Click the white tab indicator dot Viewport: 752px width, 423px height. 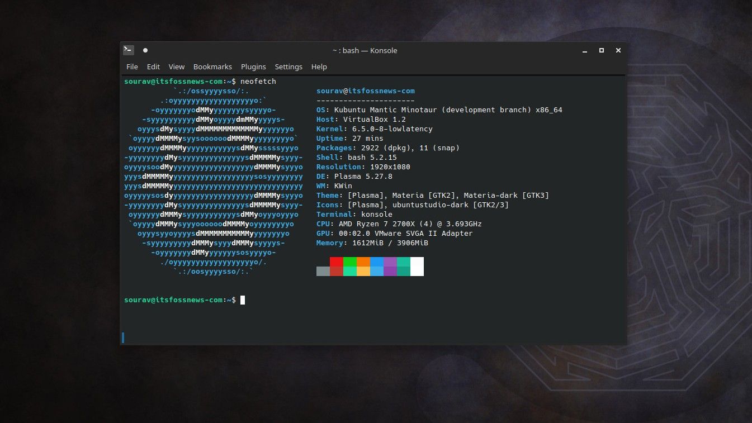(145, 50)
